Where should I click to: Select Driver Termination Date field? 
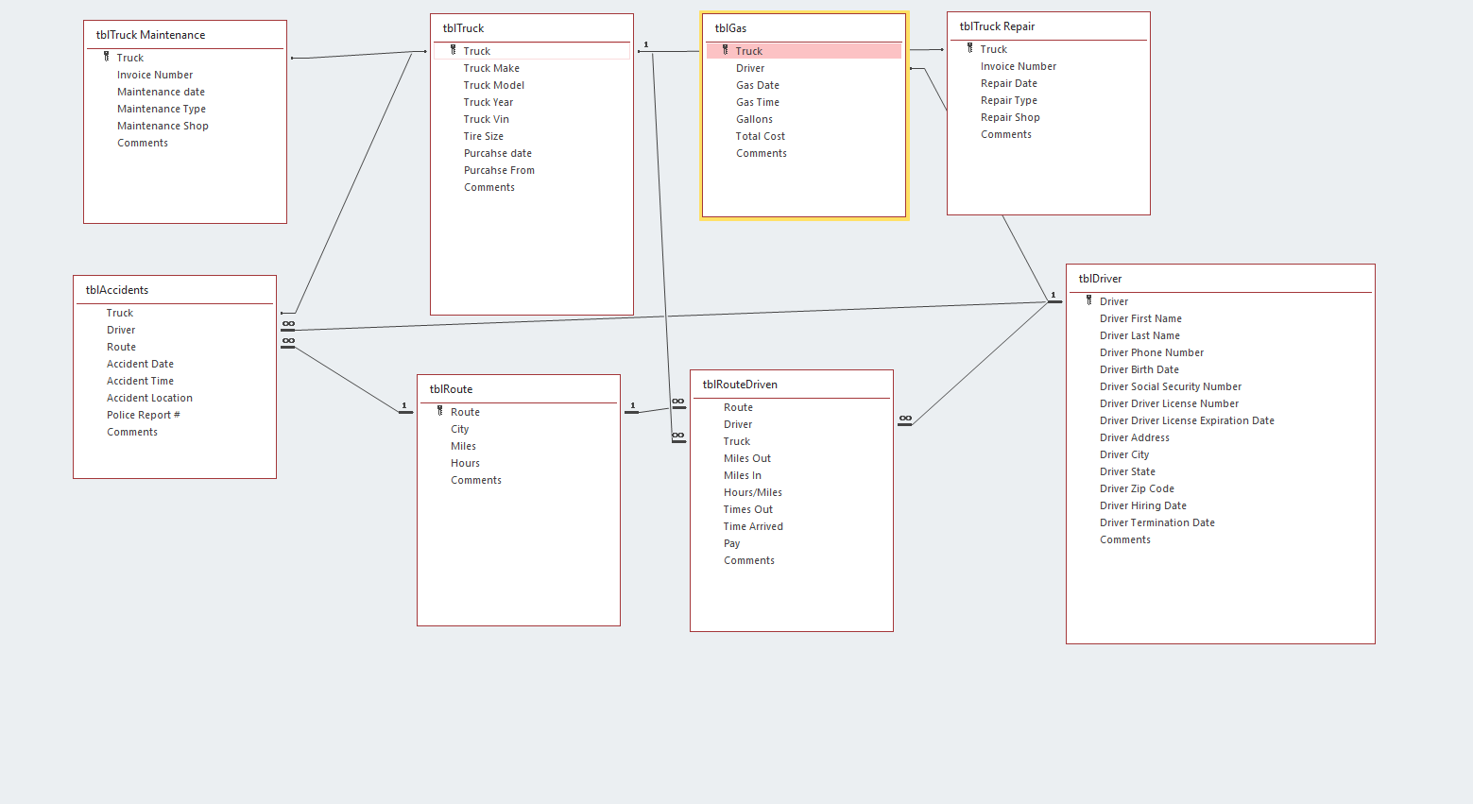[x=1156, y=522]
